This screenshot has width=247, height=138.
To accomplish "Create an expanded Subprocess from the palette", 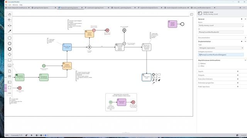I will pyautogui.click(x=10, y=66).
